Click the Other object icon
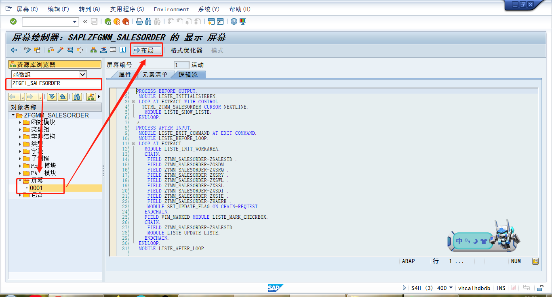The width and height of the screenshot is (552, 297). (x=37, y=50)
